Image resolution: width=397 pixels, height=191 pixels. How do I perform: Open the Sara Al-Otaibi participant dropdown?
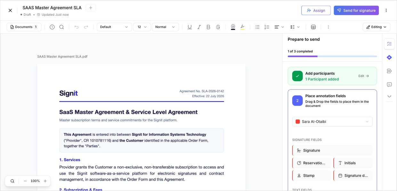[332, 122]
